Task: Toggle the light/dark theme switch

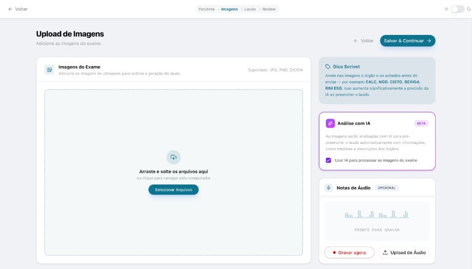Action: coord(458,9)
